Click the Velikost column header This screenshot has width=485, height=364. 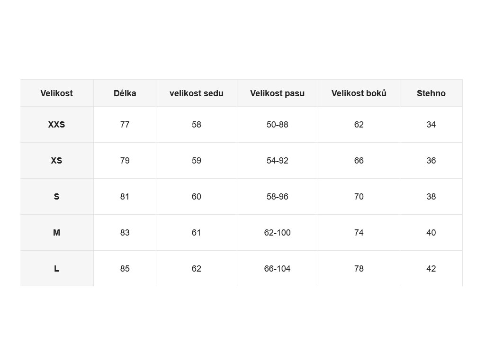pyautogui.click(x=57, y=93)
